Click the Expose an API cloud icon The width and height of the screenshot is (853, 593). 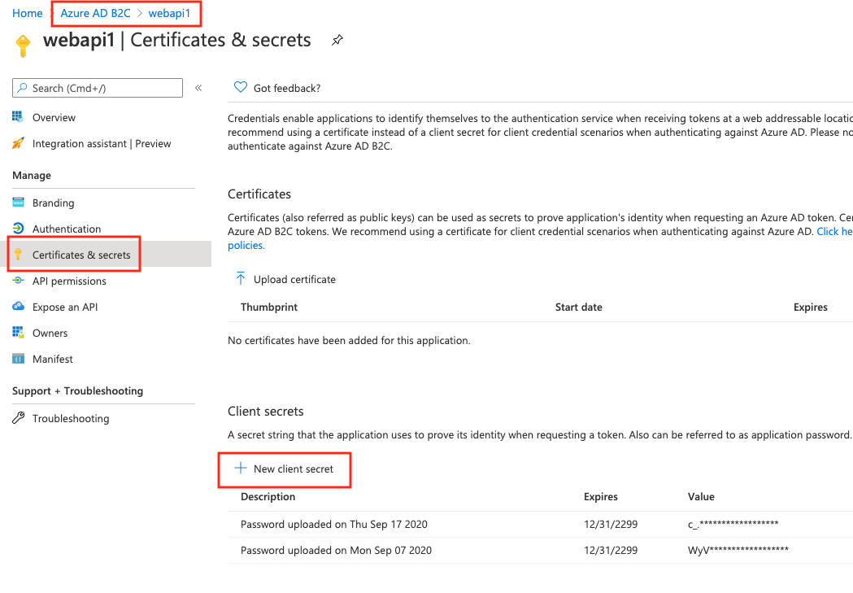pyautogui.click(x=18, y=307)
